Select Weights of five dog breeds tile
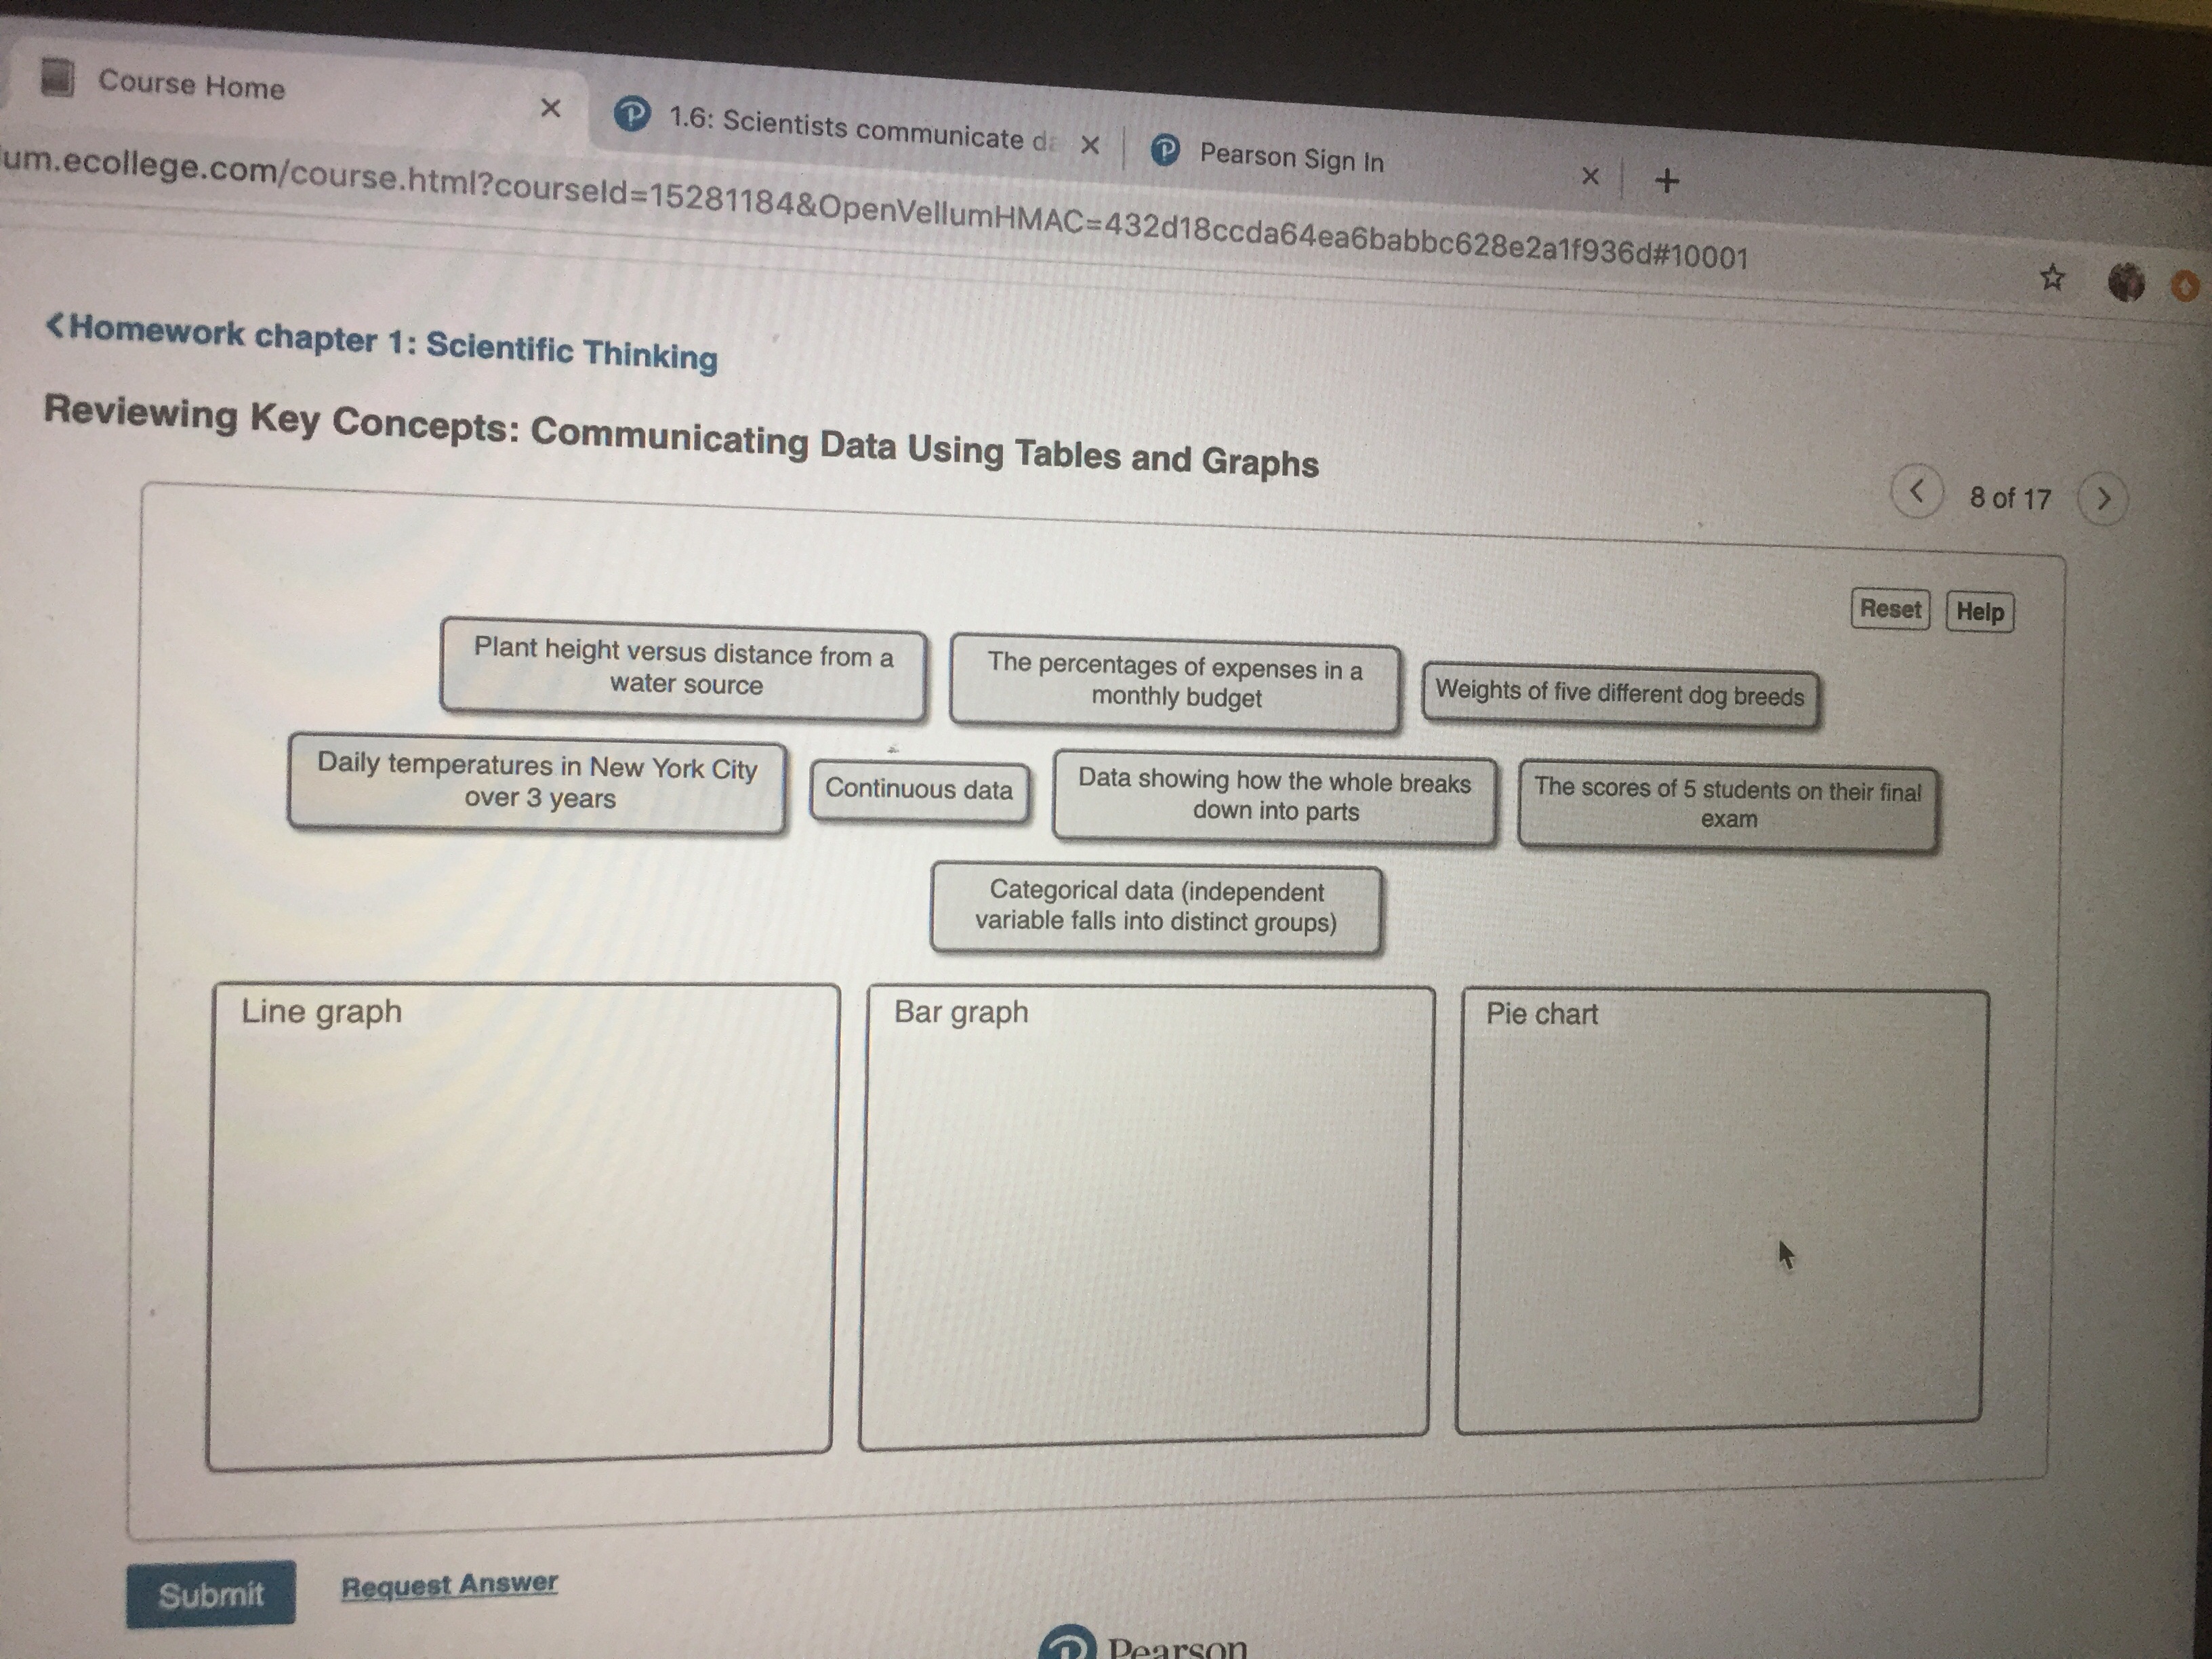Viewport: 2212px width, 1659px height. tap(1619, 694)
